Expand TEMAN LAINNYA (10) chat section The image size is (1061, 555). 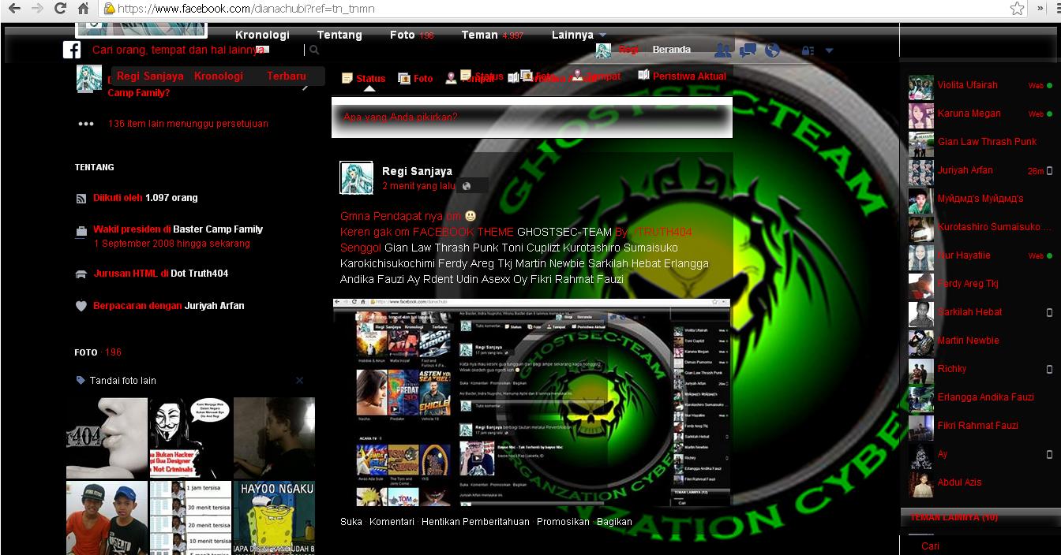coord(979,517)
